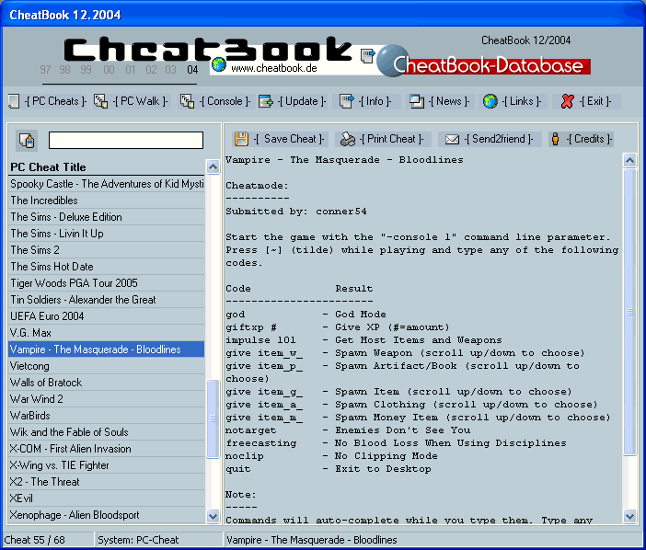The height and width of the screenshot is (550, 646).
Task: Click Send2friend envelope button
Action: click(x=452, y=139)
